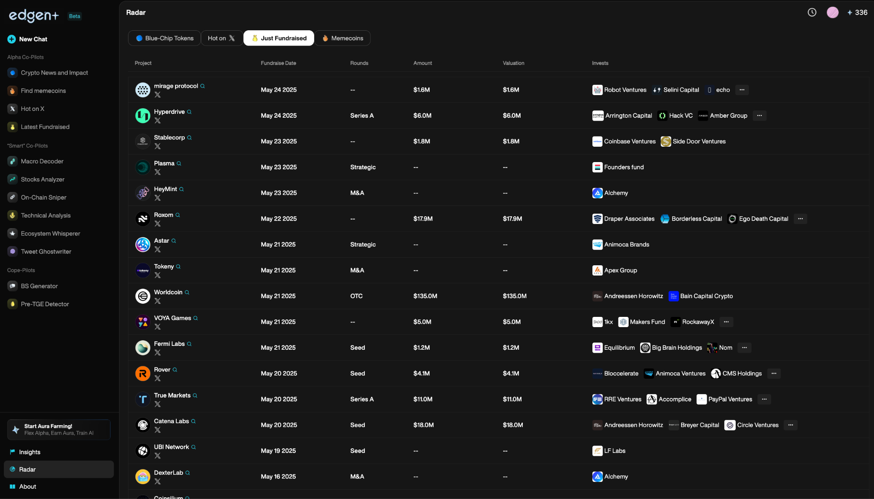Click the pink profile avatar
The image size is (874, 499).
832,12
